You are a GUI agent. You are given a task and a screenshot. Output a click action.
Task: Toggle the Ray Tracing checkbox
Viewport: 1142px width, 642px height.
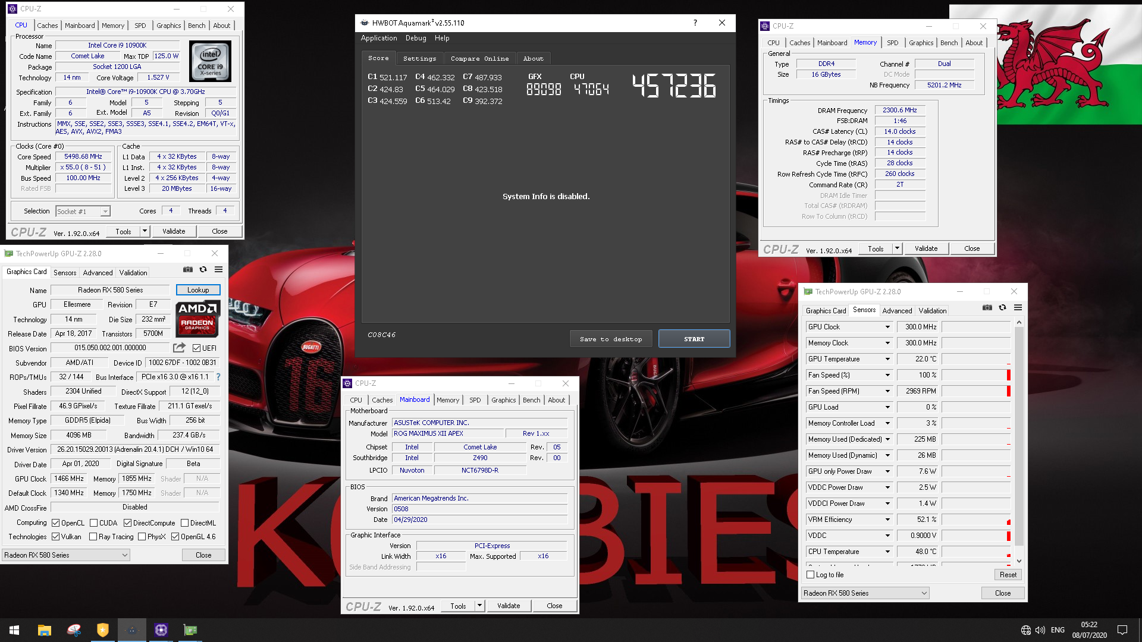(93, 537)
